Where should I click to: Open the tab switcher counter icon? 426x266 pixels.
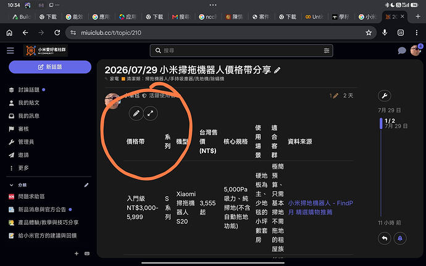point(401,33)
